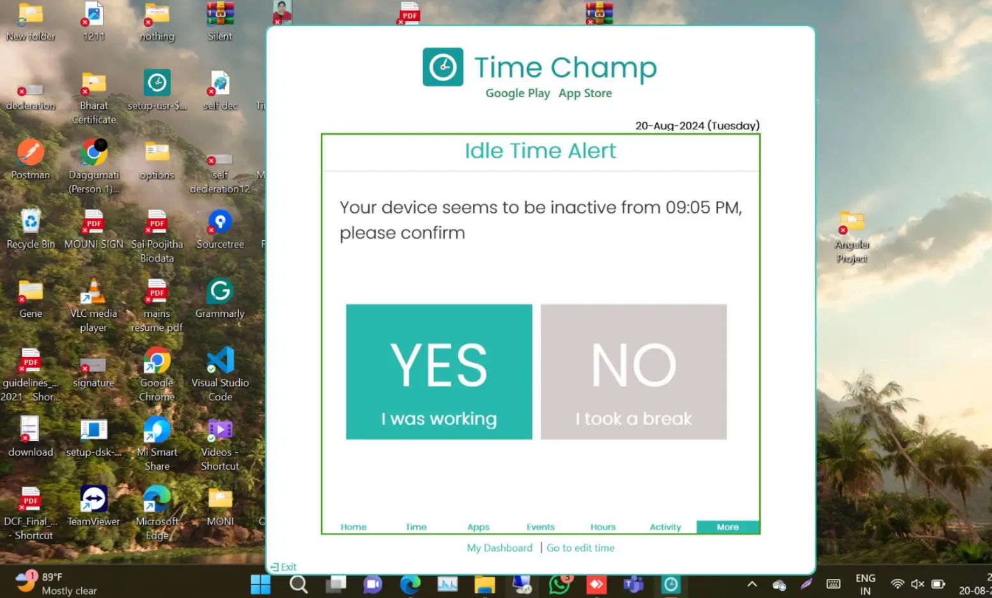Image resolution: width=992 pixels, height=598 pixels.
Task: Confirm 'YES I was working'
Action: coord(438,372)
